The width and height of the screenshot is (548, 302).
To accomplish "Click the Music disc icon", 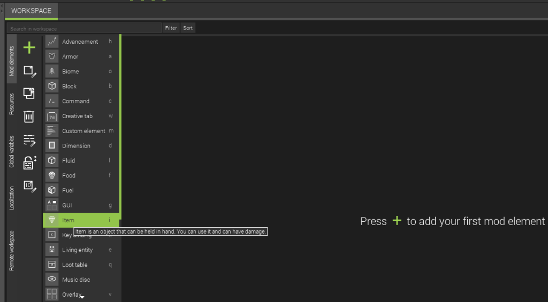I will coord(52,280).
